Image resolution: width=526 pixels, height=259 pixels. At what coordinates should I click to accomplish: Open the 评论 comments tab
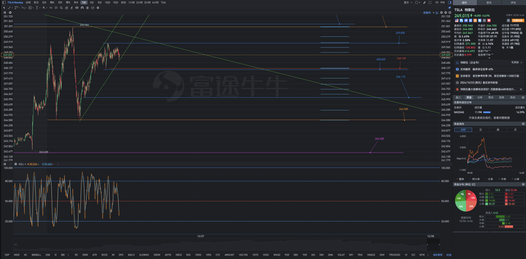tap(514, 3)
